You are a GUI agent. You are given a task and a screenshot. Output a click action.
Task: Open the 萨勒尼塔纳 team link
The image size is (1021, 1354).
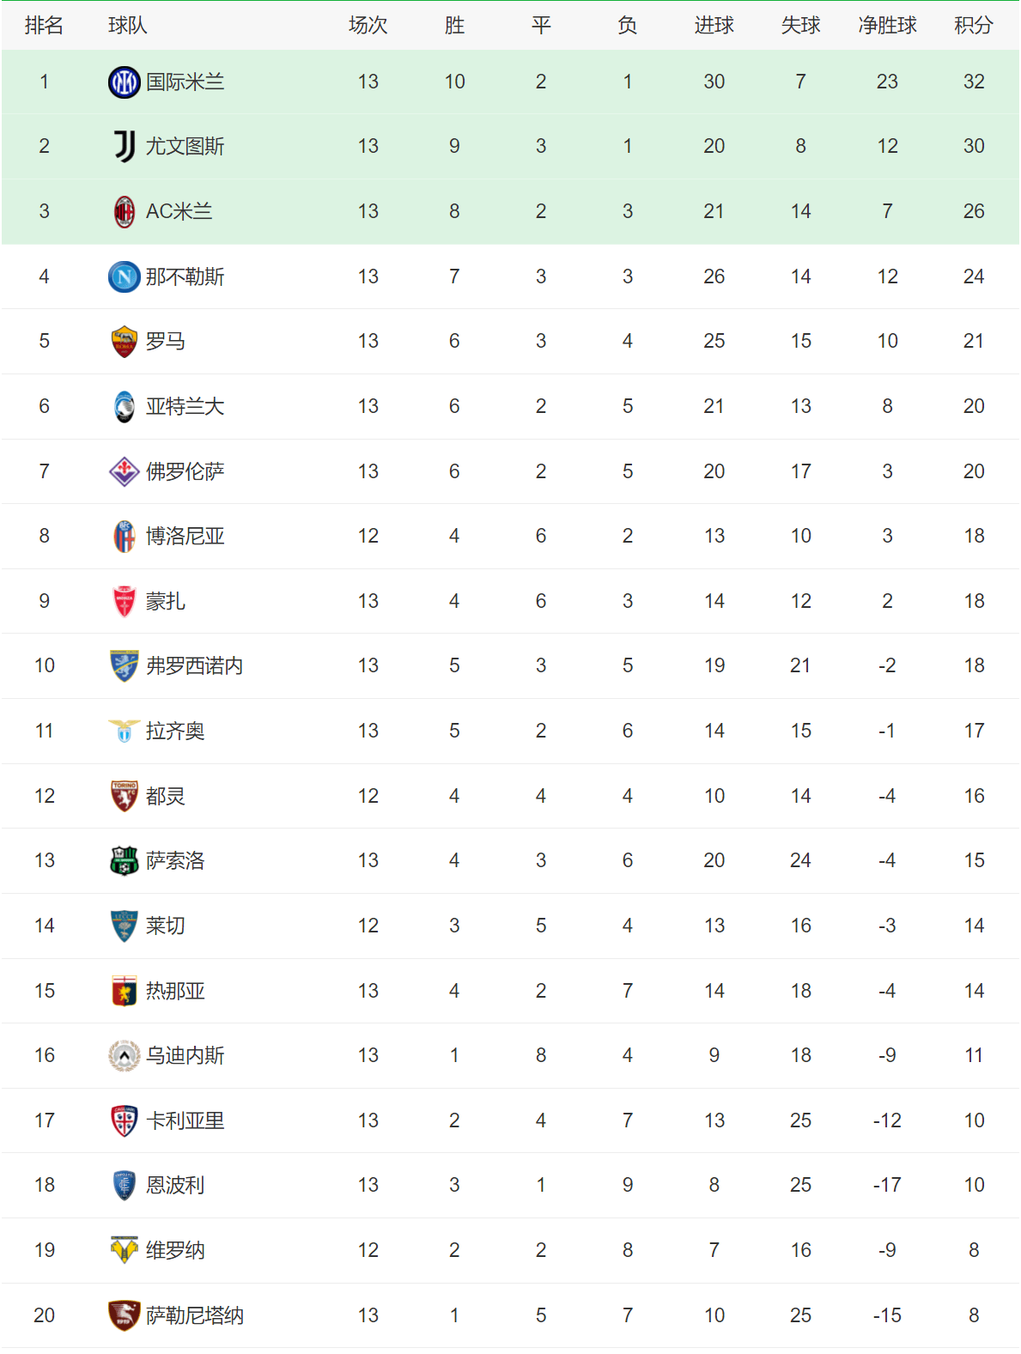click(194, 1315)
